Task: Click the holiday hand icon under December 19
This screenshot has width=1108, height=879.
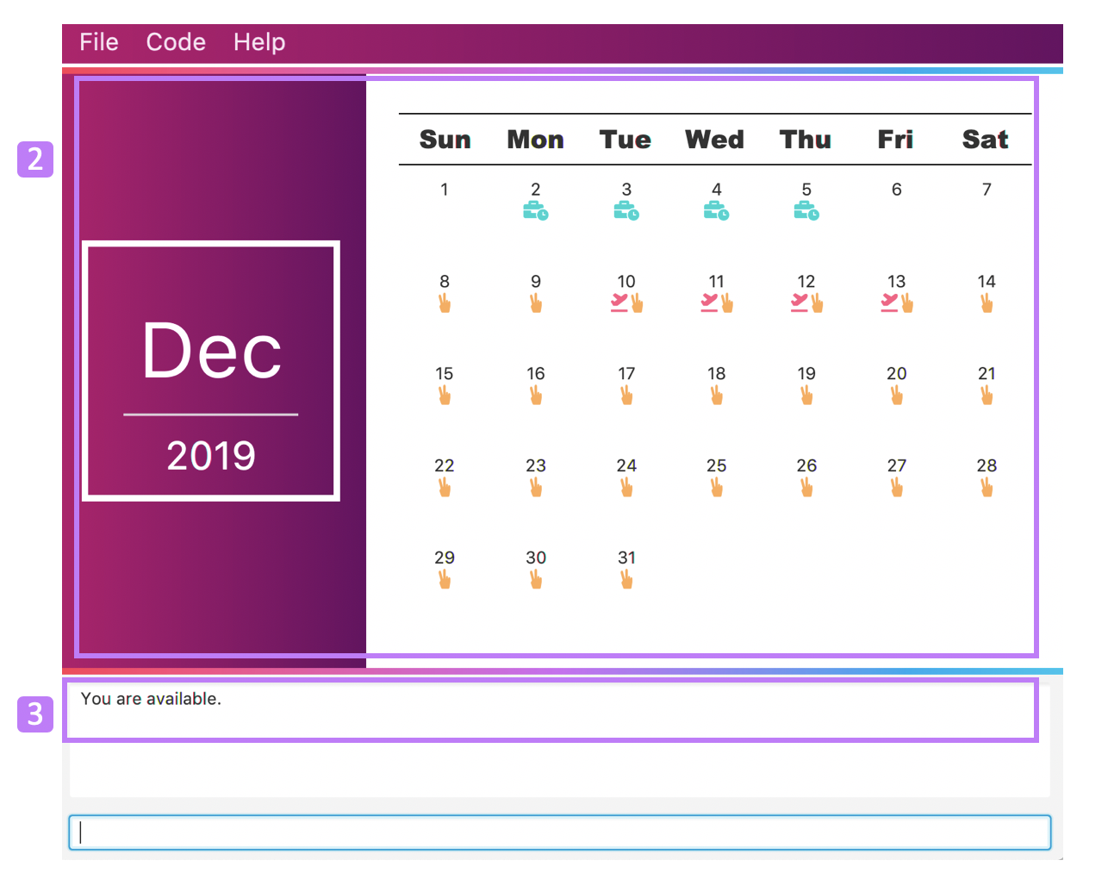Action: coord(806,395)
